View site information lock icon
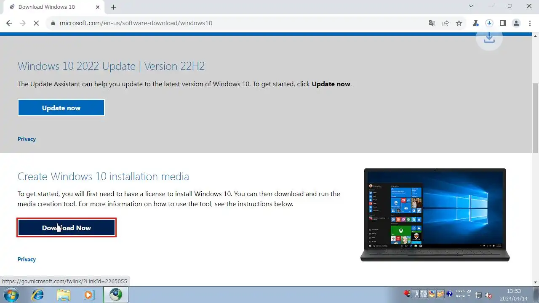The width and height of the screenshot is (539, 303). pyautogui.click(x=53, y=23)
